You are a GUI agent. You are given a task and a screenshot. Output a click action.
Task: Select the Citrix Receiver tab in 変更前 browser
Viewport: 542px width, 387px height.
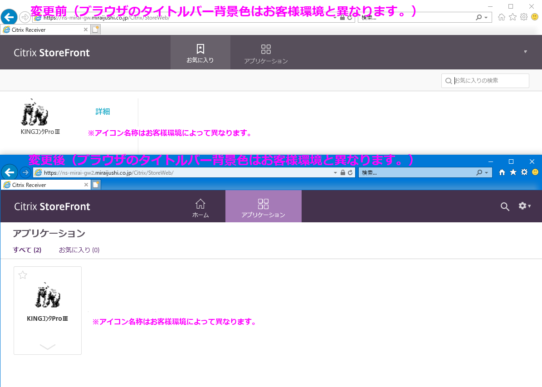coord(45,30)
